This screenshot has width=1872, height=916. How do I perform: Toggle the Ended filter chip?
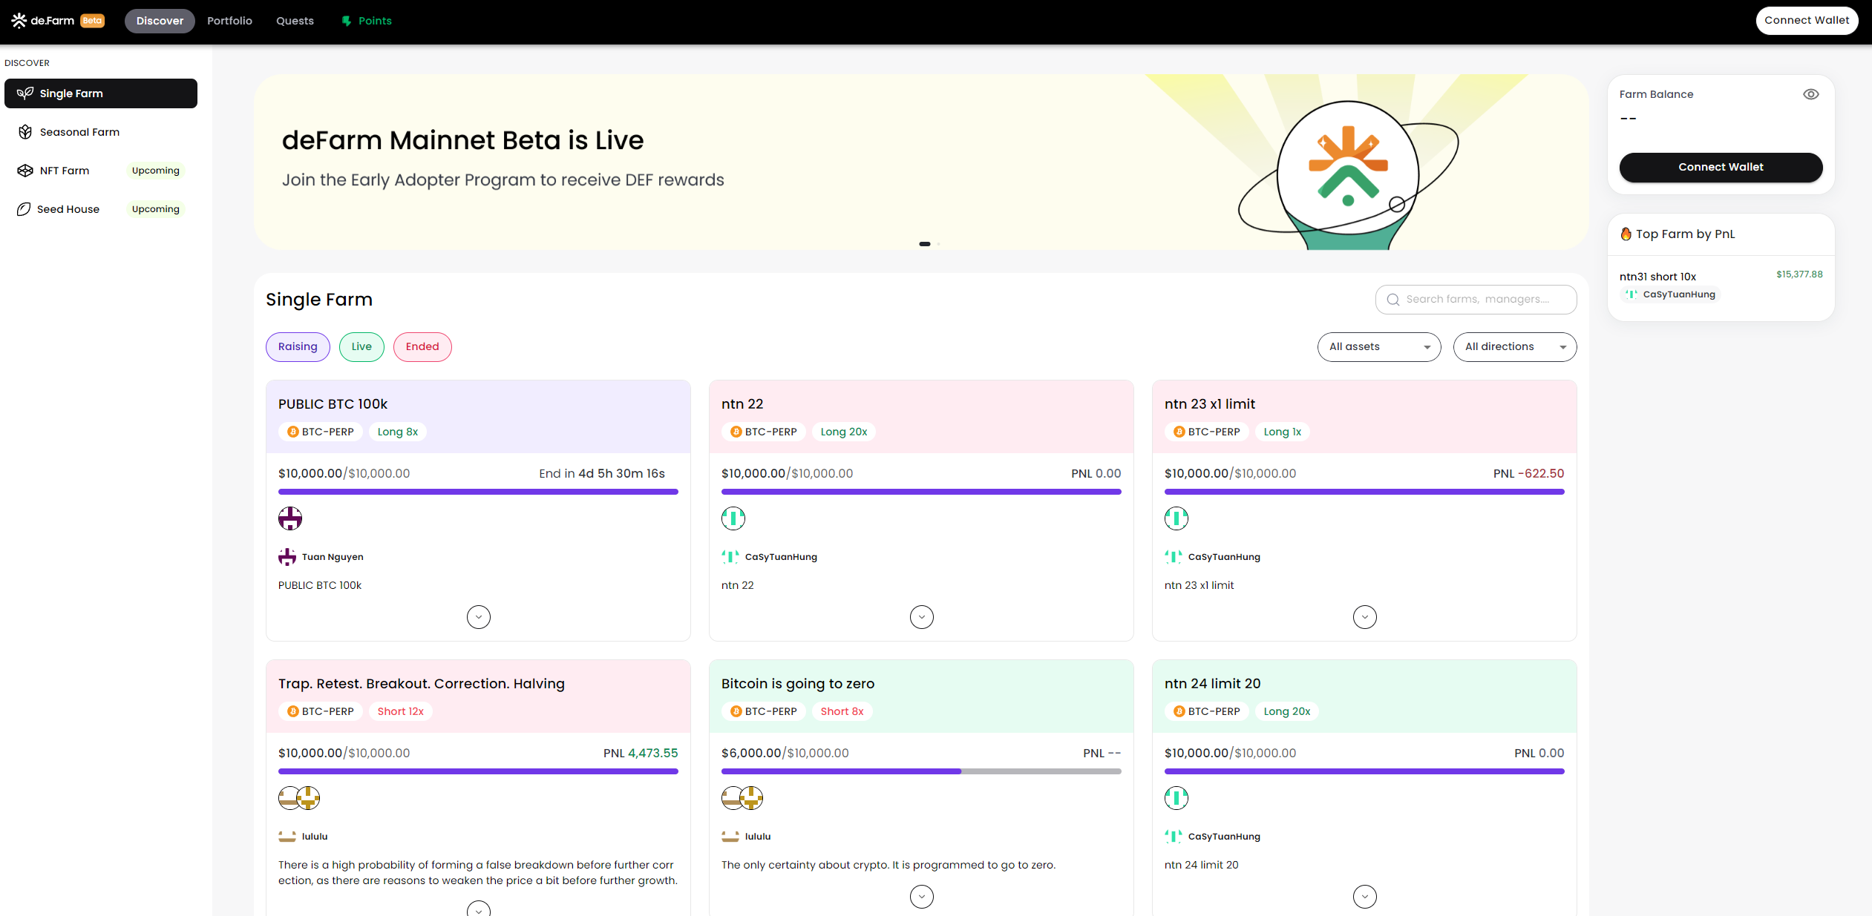pos(422,347)
